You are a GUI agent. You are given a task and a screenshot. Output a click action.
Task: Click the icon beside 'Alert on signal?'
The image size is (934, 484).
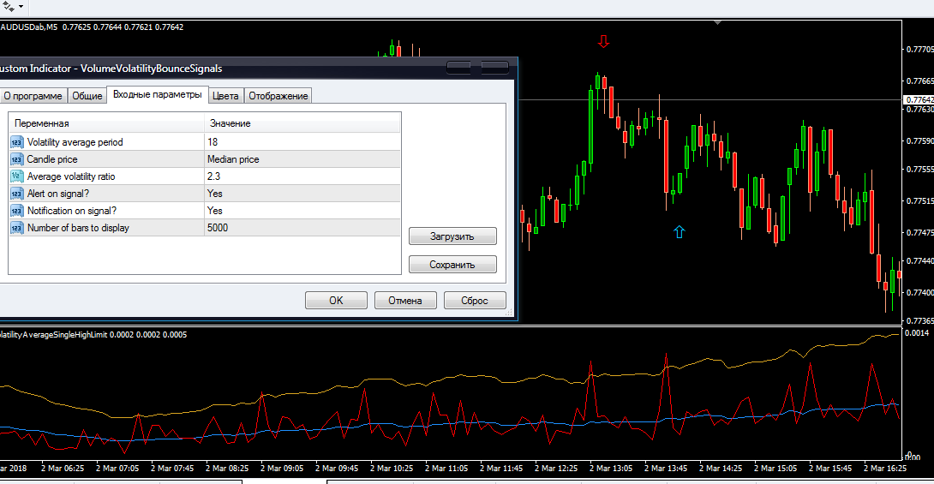[x=16, y=194]
